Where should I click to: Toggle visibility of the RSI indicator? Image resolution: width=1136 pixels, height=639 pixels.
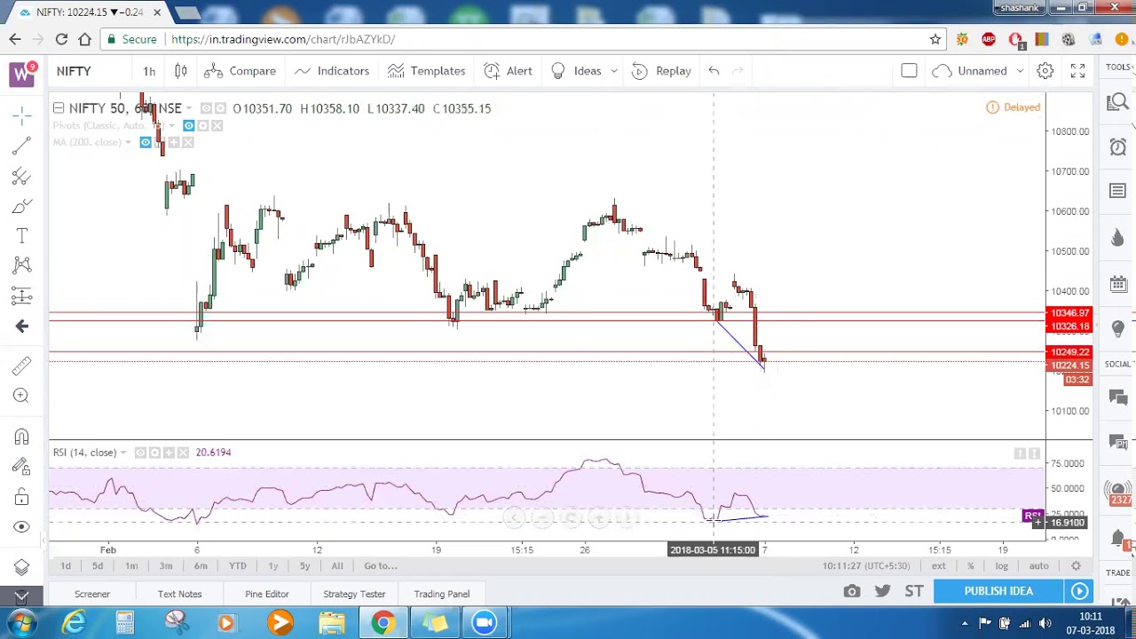click(140, 453)
